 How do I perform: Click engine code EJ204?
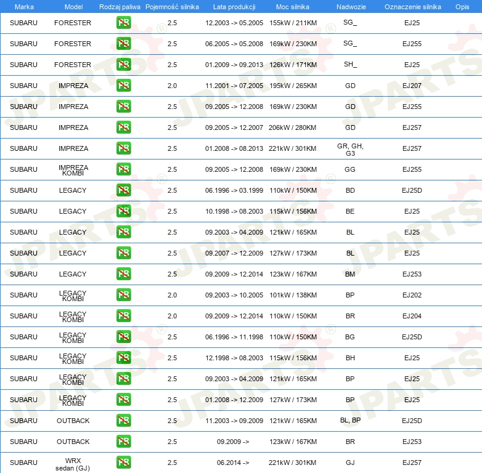(x=412, y=316)
